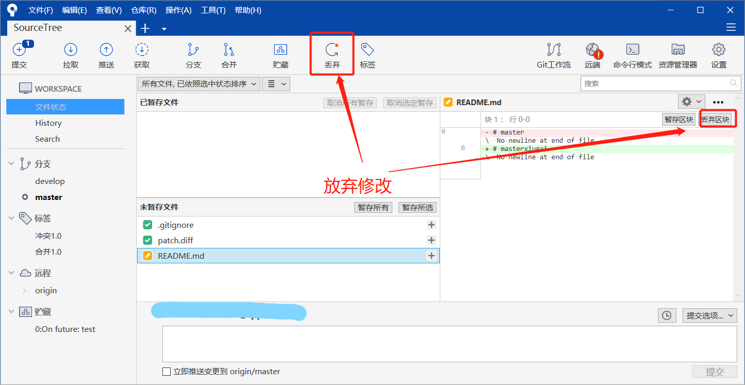Open the list view mode dropdown

click(276, 83)
